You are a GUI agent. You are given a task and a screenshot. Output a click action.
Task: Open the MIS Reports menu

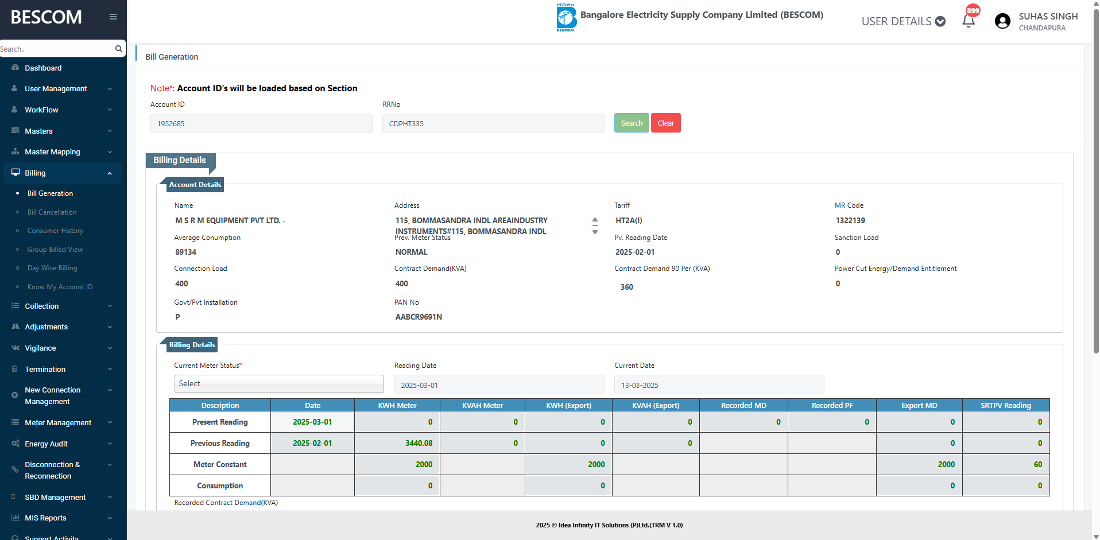click(46, 518)
